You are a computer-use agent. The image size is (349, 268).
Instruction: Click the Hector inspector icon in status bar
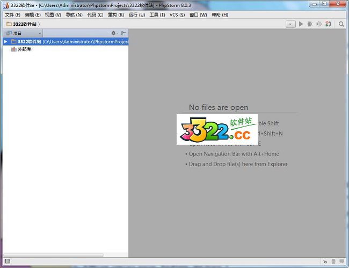[333, 262]
